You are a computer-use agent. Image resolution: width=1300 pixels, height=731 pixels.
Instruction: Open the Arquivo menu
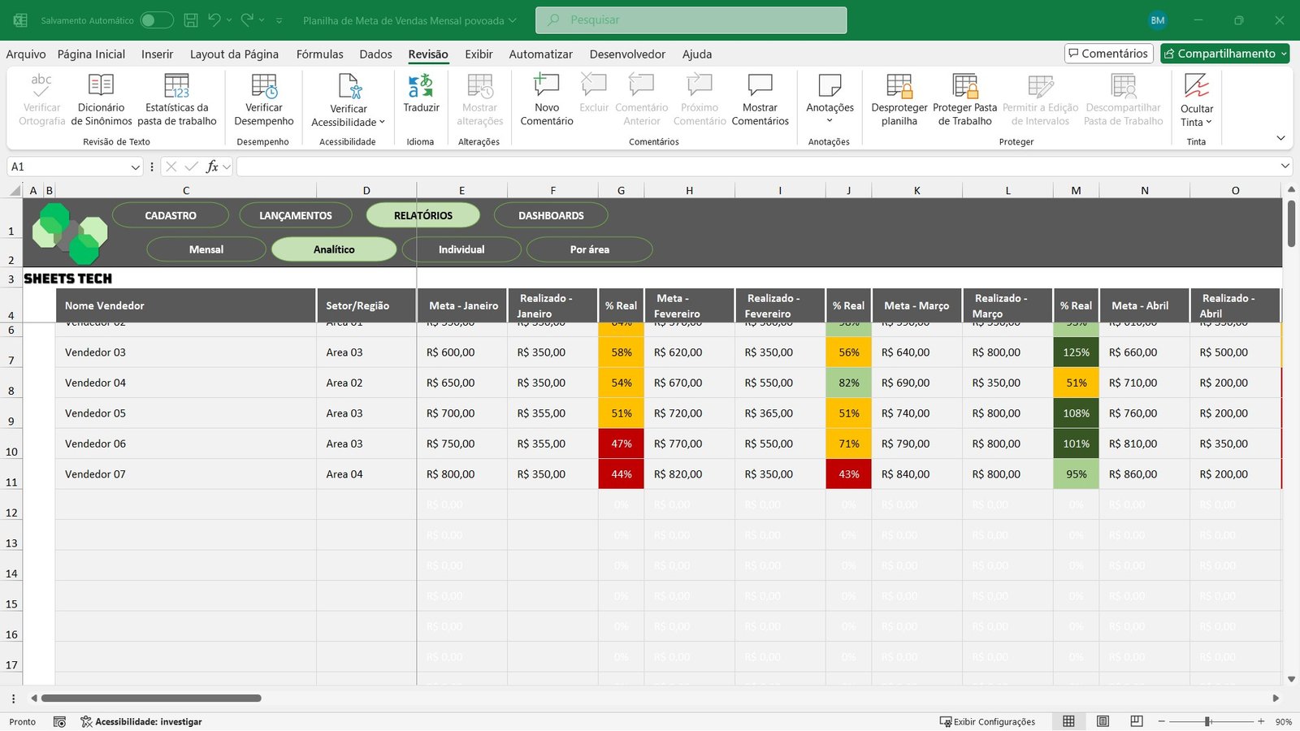26,54
